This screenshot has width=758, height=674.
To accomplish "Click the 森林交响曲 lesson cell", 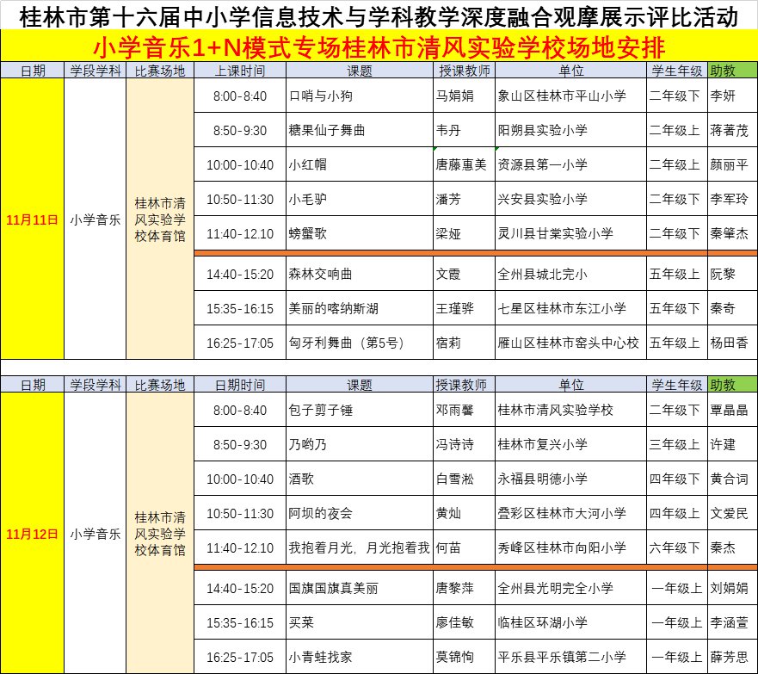I will 320,275.
